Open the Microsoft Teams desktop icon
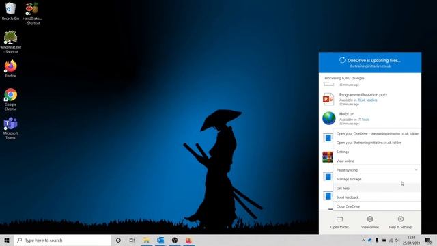 (11, 128)
